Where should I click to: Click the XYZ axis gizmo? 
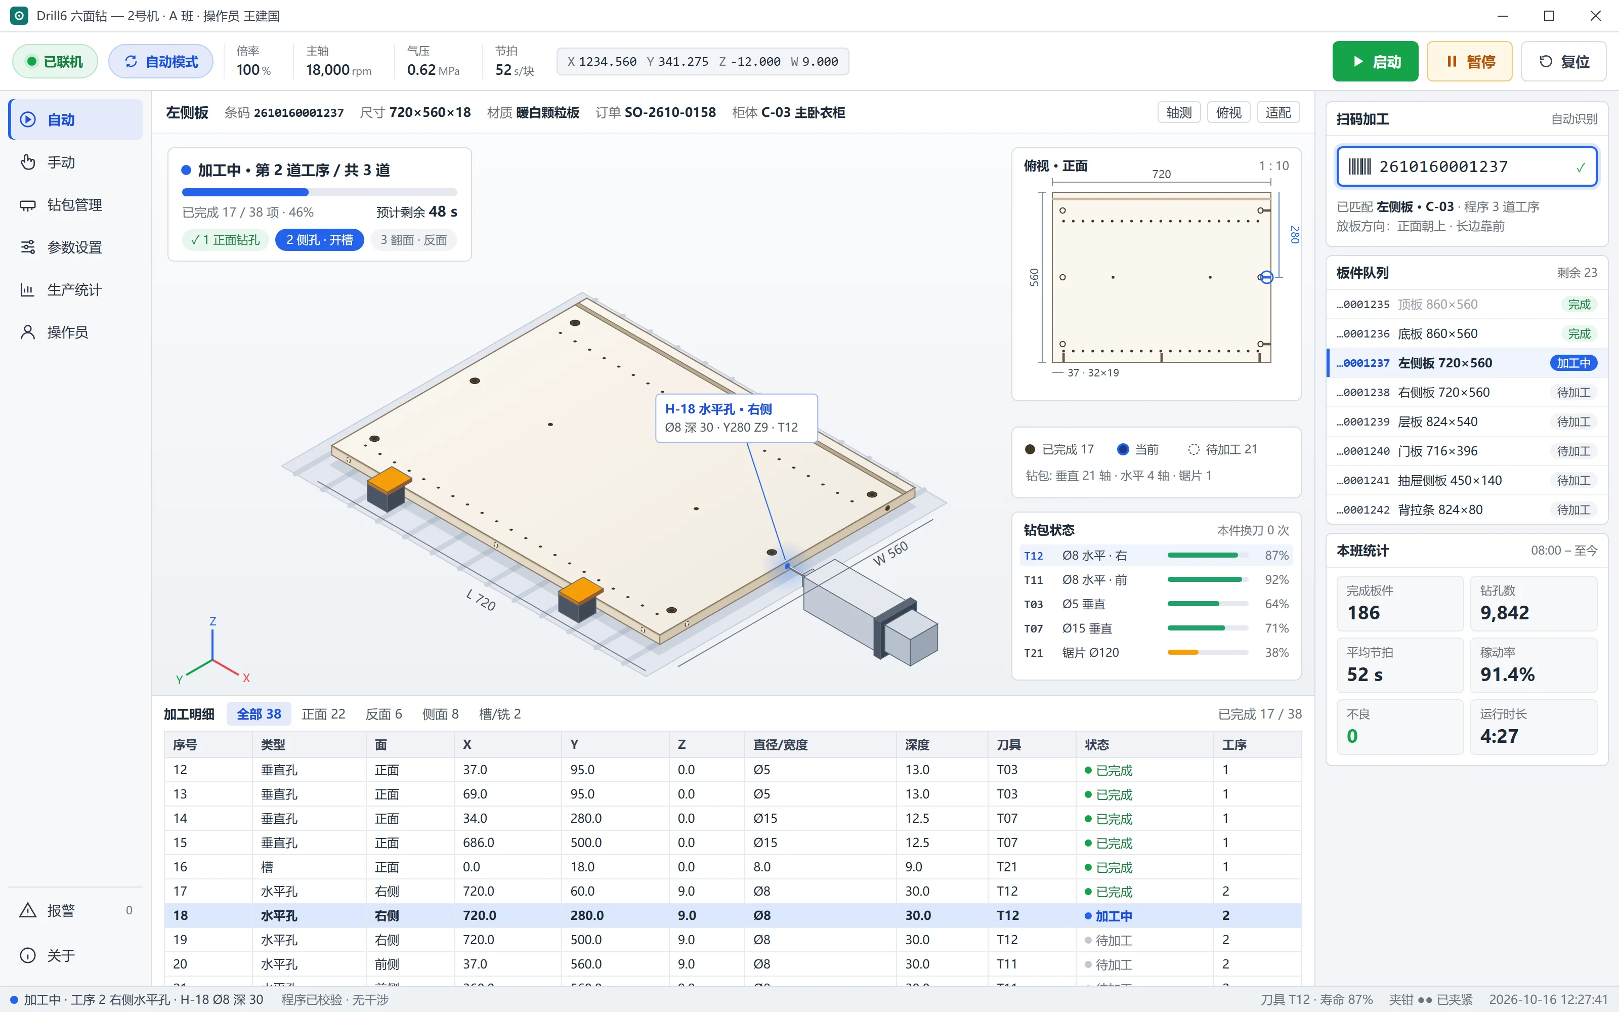pyautogui.click(x=212, y=651)
